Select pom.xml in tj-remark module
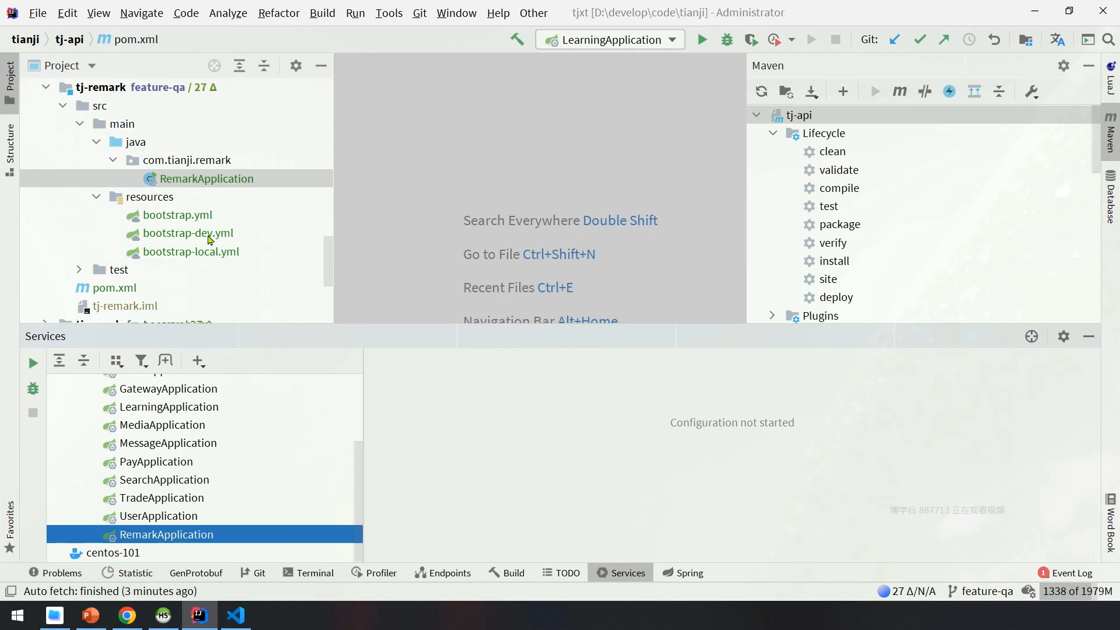Image resolution: width=1120 pixels, height=630 pixels. [114, 288]
